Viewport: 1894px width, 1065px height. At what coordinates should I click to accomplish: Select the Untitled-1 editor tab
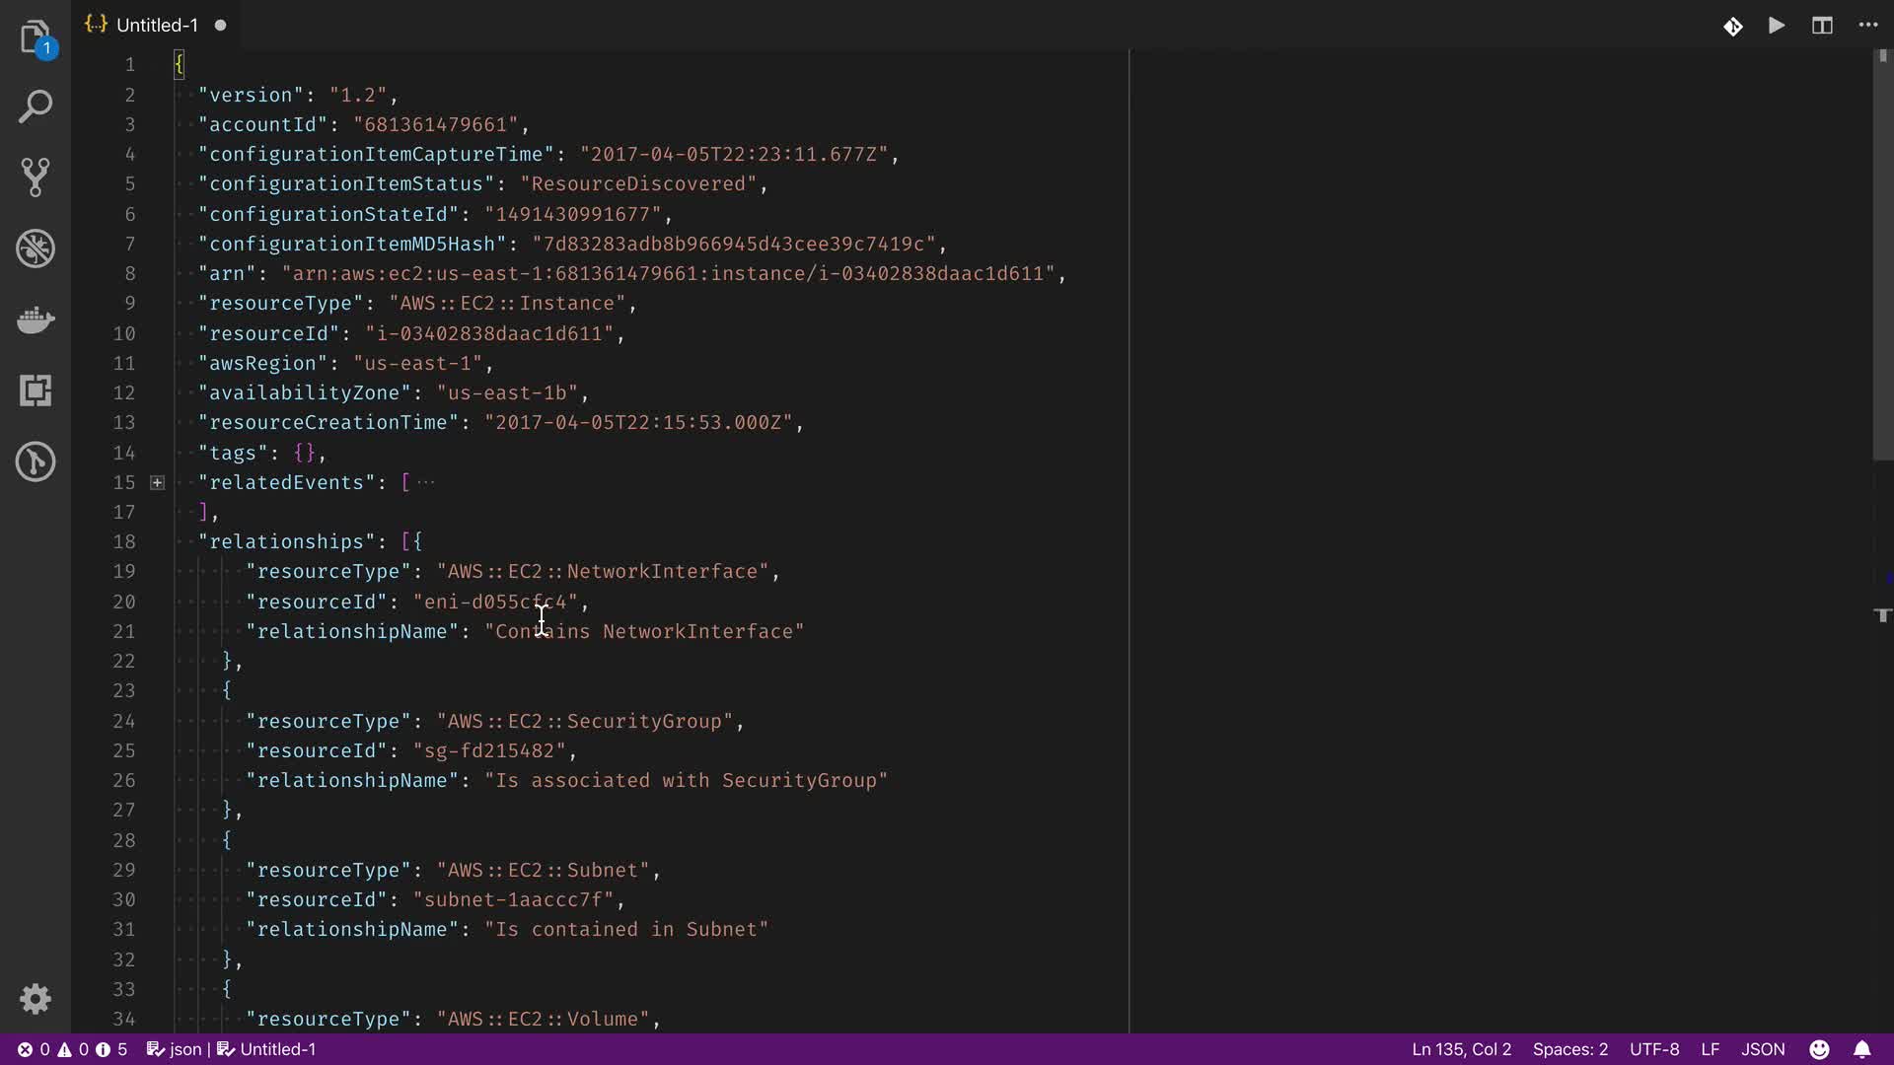point(157,26)
